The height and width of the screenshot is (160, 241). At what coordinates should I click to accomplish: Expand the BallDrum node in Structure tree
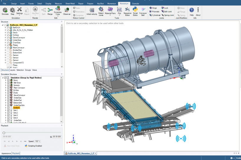5,28
